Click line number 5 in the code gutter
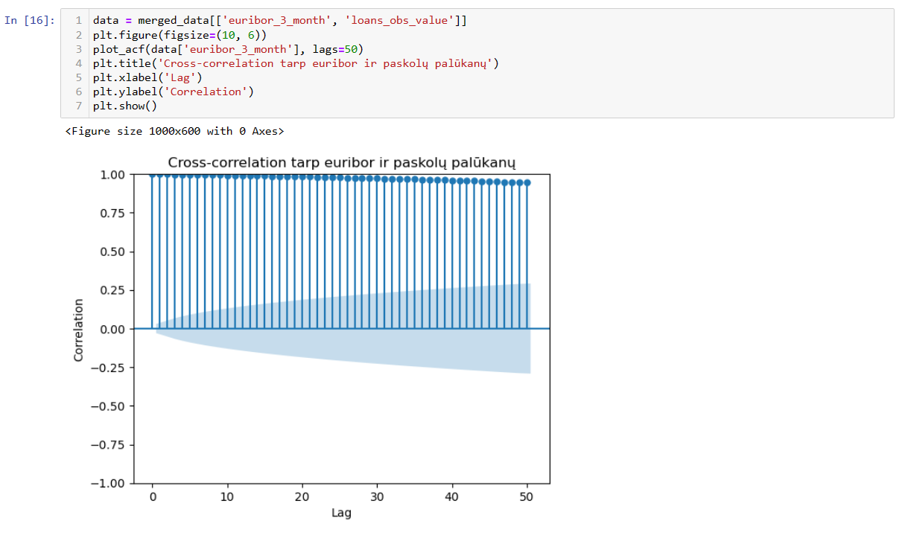The image size is (899, 541). coord(78,77)
